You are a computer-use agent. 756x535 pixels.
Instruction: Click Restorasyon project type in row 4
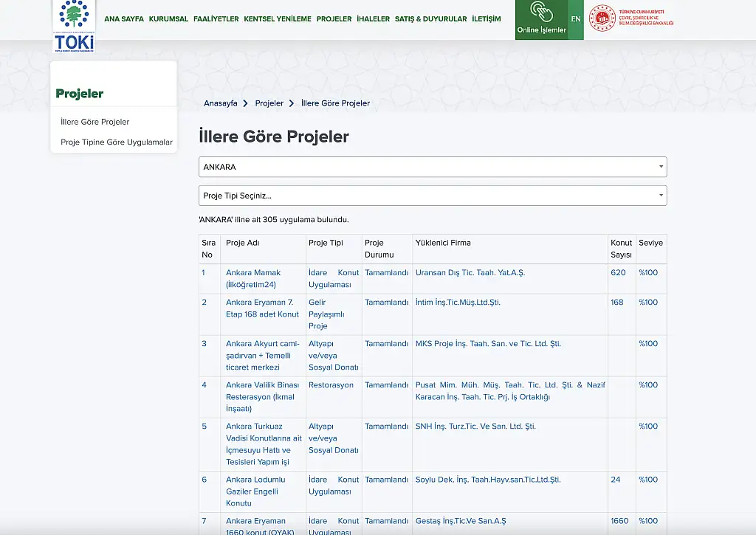pos(331,385)
